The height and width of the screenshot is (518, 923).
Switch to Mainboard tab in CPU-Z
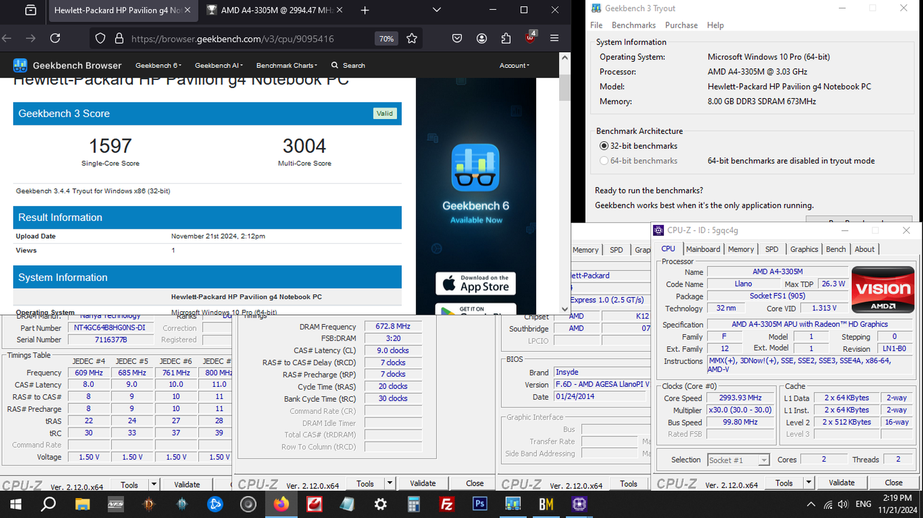[703, 249]
